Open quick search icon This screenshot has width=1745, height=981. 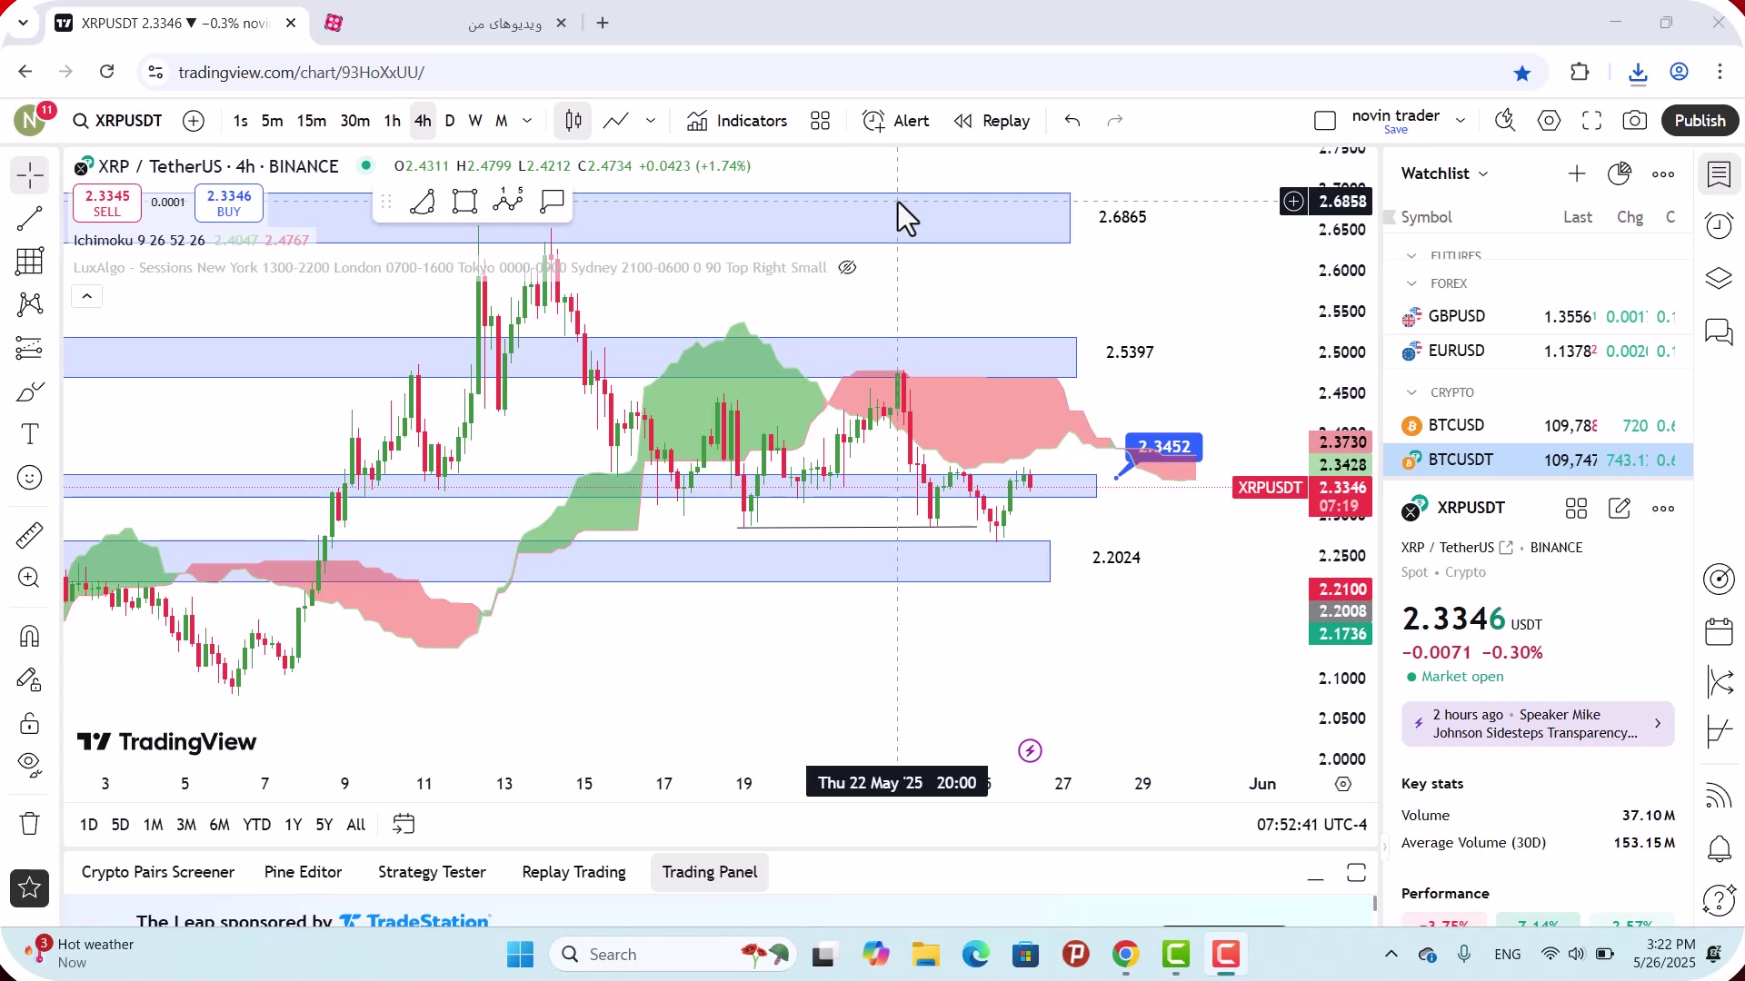1505,121
